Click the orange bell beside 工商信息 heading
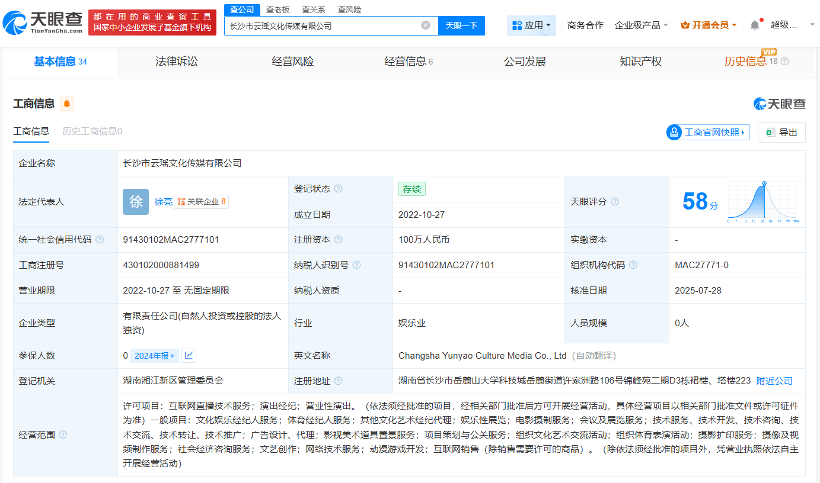 pyautogui.click(x=66, y=104)
